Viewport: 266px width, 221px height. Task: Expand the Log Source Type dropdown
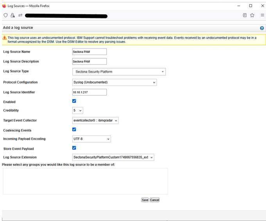(x=119, y=72)
